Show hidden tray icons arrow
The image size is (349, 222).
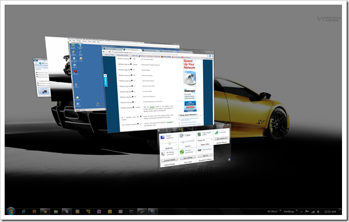point(301,212)
